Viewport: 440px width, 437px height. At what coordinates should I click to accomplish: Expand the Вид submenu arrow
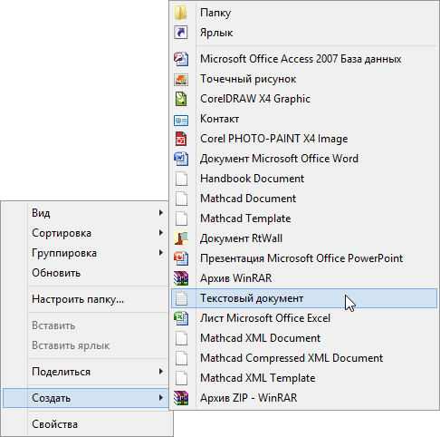click(161, 213)
